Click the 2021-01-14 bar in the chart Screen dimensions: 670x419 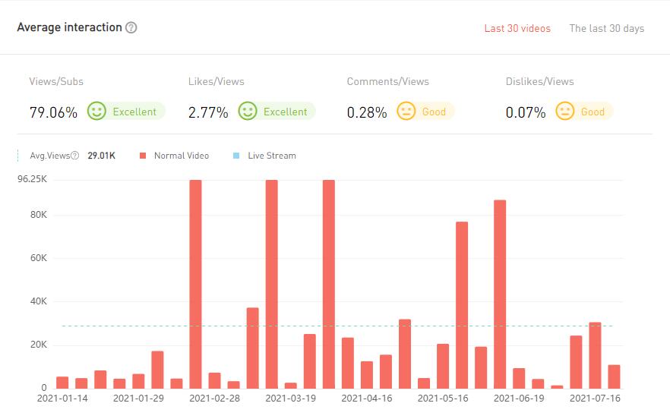pyautogui.click(x=62, y=383)
